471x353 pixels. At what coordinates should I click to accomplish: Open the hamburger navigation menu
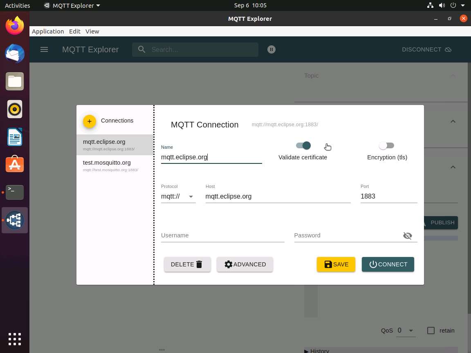click(44, 49)
